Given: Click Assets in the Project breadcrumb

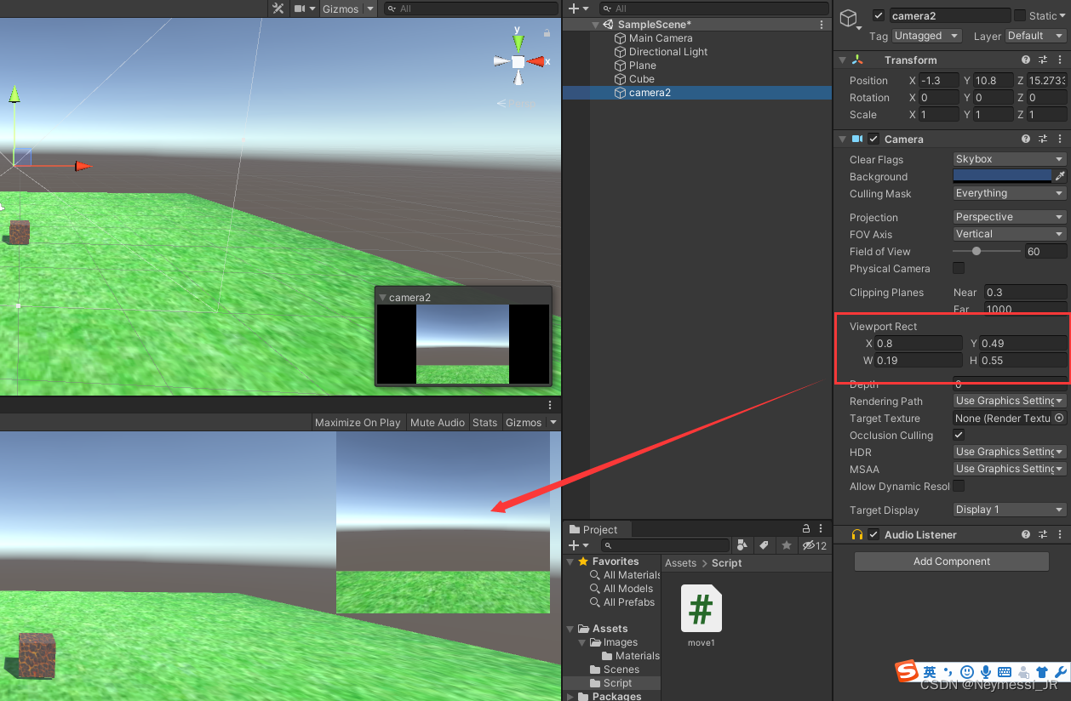Looking at the screenshot, I should tap(681, 563).
